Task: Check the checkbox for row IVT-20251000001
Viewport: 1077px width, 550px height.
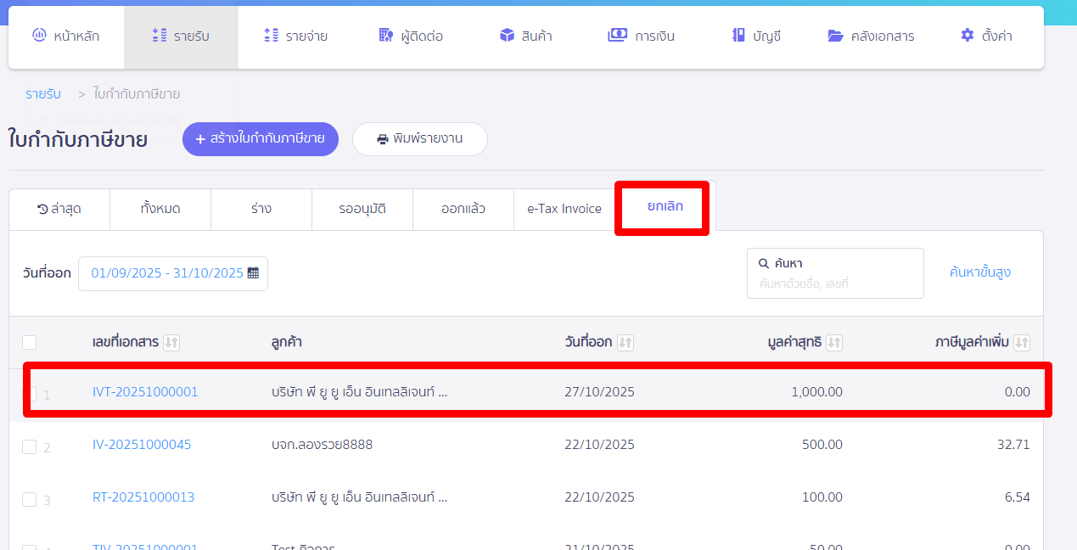Action: (30, 391)
